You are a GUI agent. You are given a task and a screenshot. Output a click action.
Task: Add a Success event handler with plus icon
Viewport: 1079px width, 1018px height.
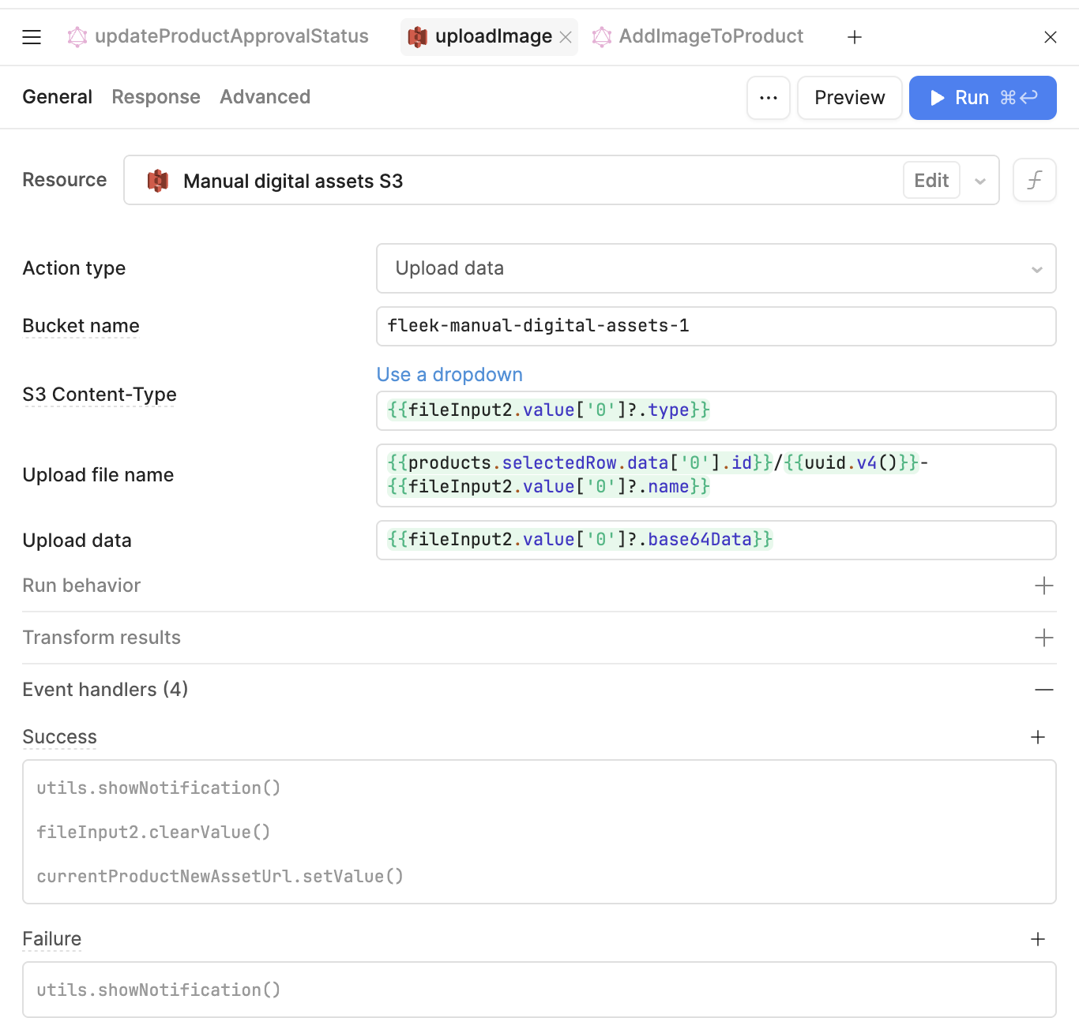[1037, 737]
